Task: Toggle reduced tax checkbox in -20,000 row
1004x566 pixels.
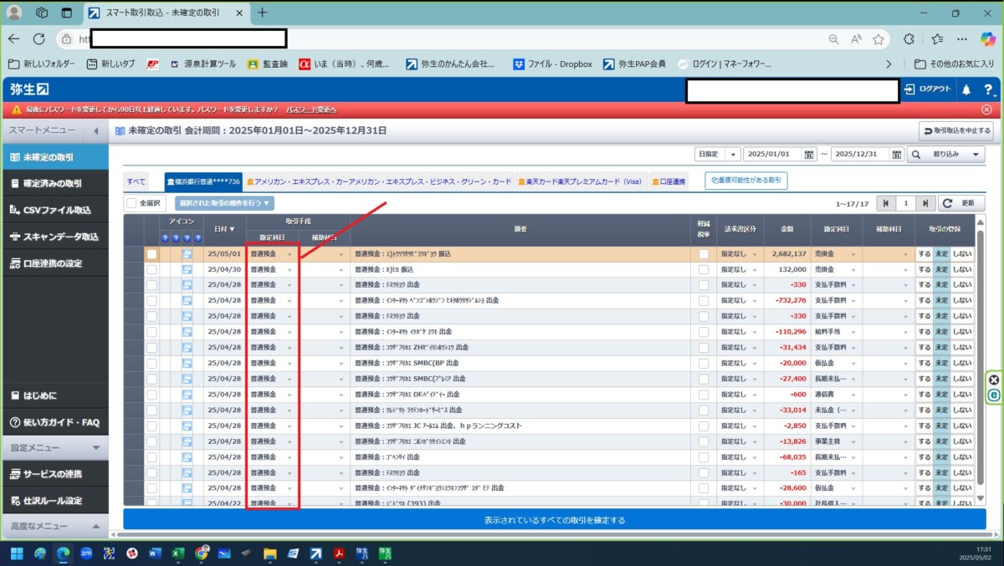Action: [x=704, y=363]
